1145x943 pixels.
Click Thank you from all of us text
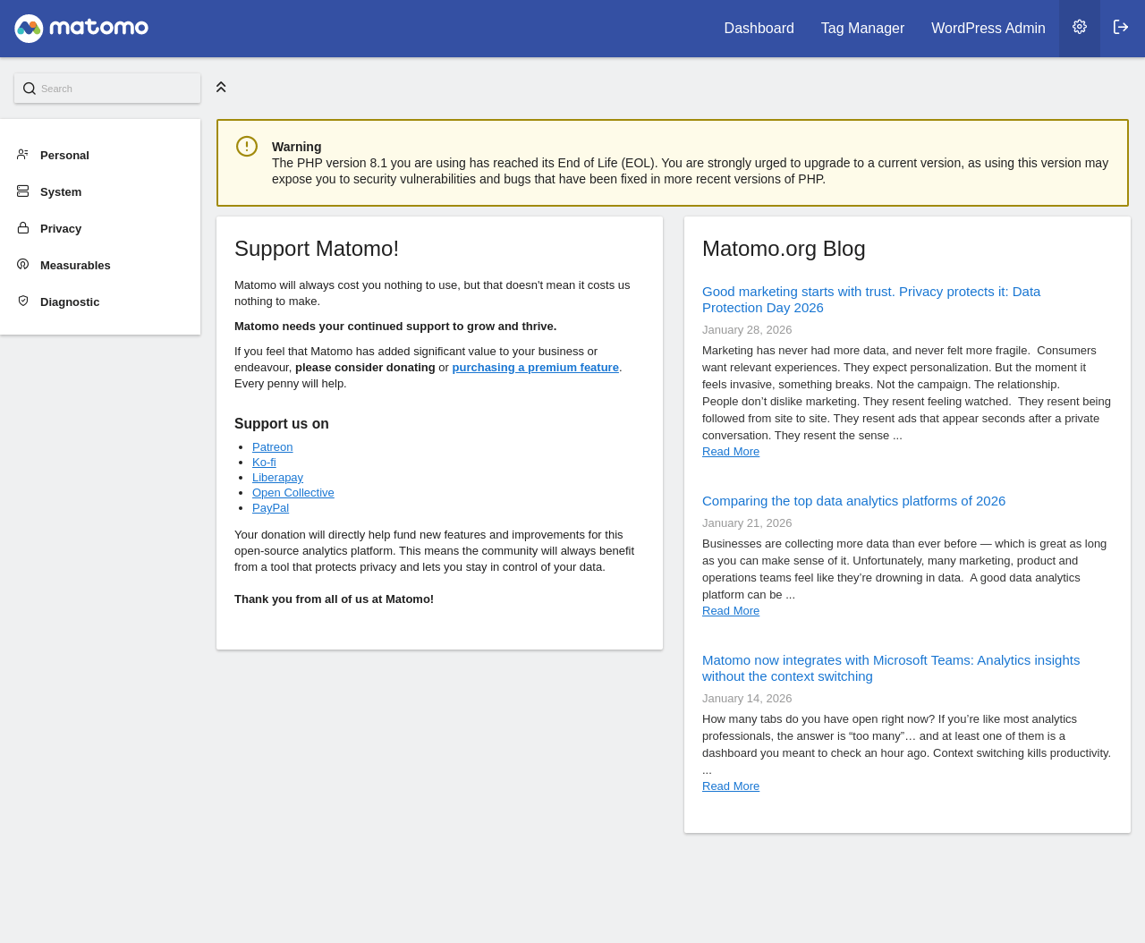pyautogui.click(x=334, y=599)
